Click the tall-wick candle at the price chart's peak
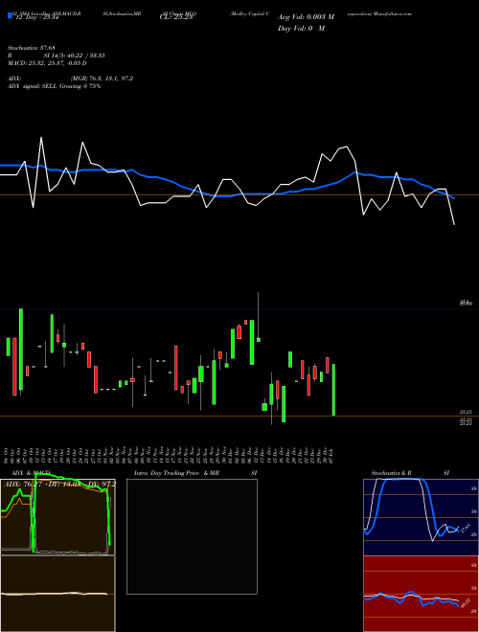Viewport: 479px width, 632px height. [x=259, y=319]
